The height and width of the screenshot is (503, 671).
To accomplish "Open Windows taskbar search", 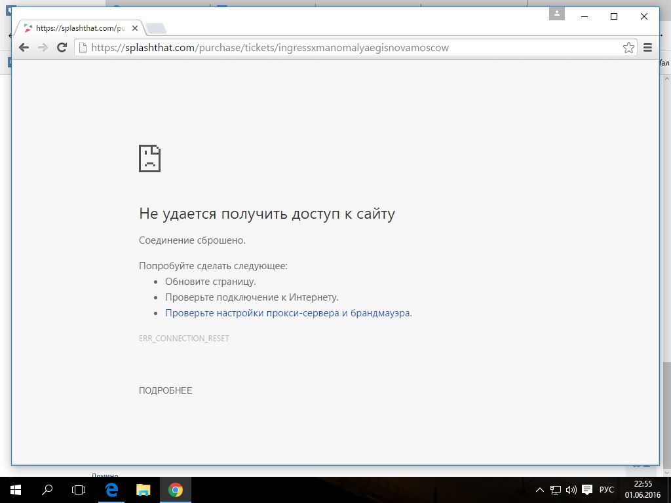I will pyautogui.click(x=47, y=490).
